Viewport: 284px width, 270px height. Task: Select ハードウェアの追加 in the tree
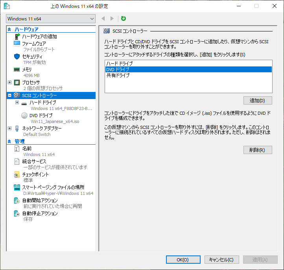point(39,37)
